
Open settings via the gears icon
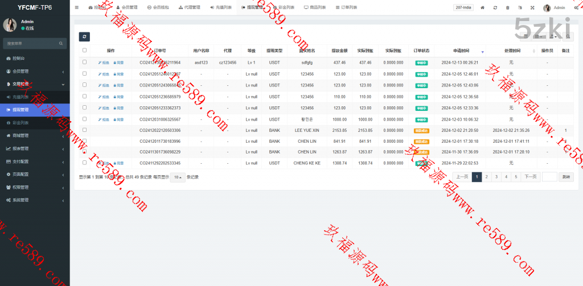[576, 8]
